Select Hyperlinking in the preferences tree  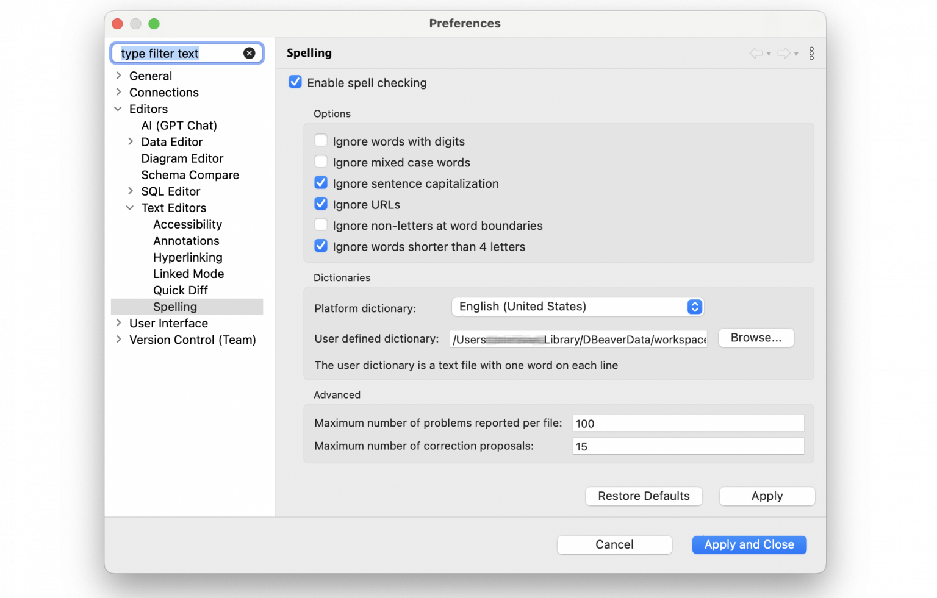pyautogui.click(x=187, y=257)
